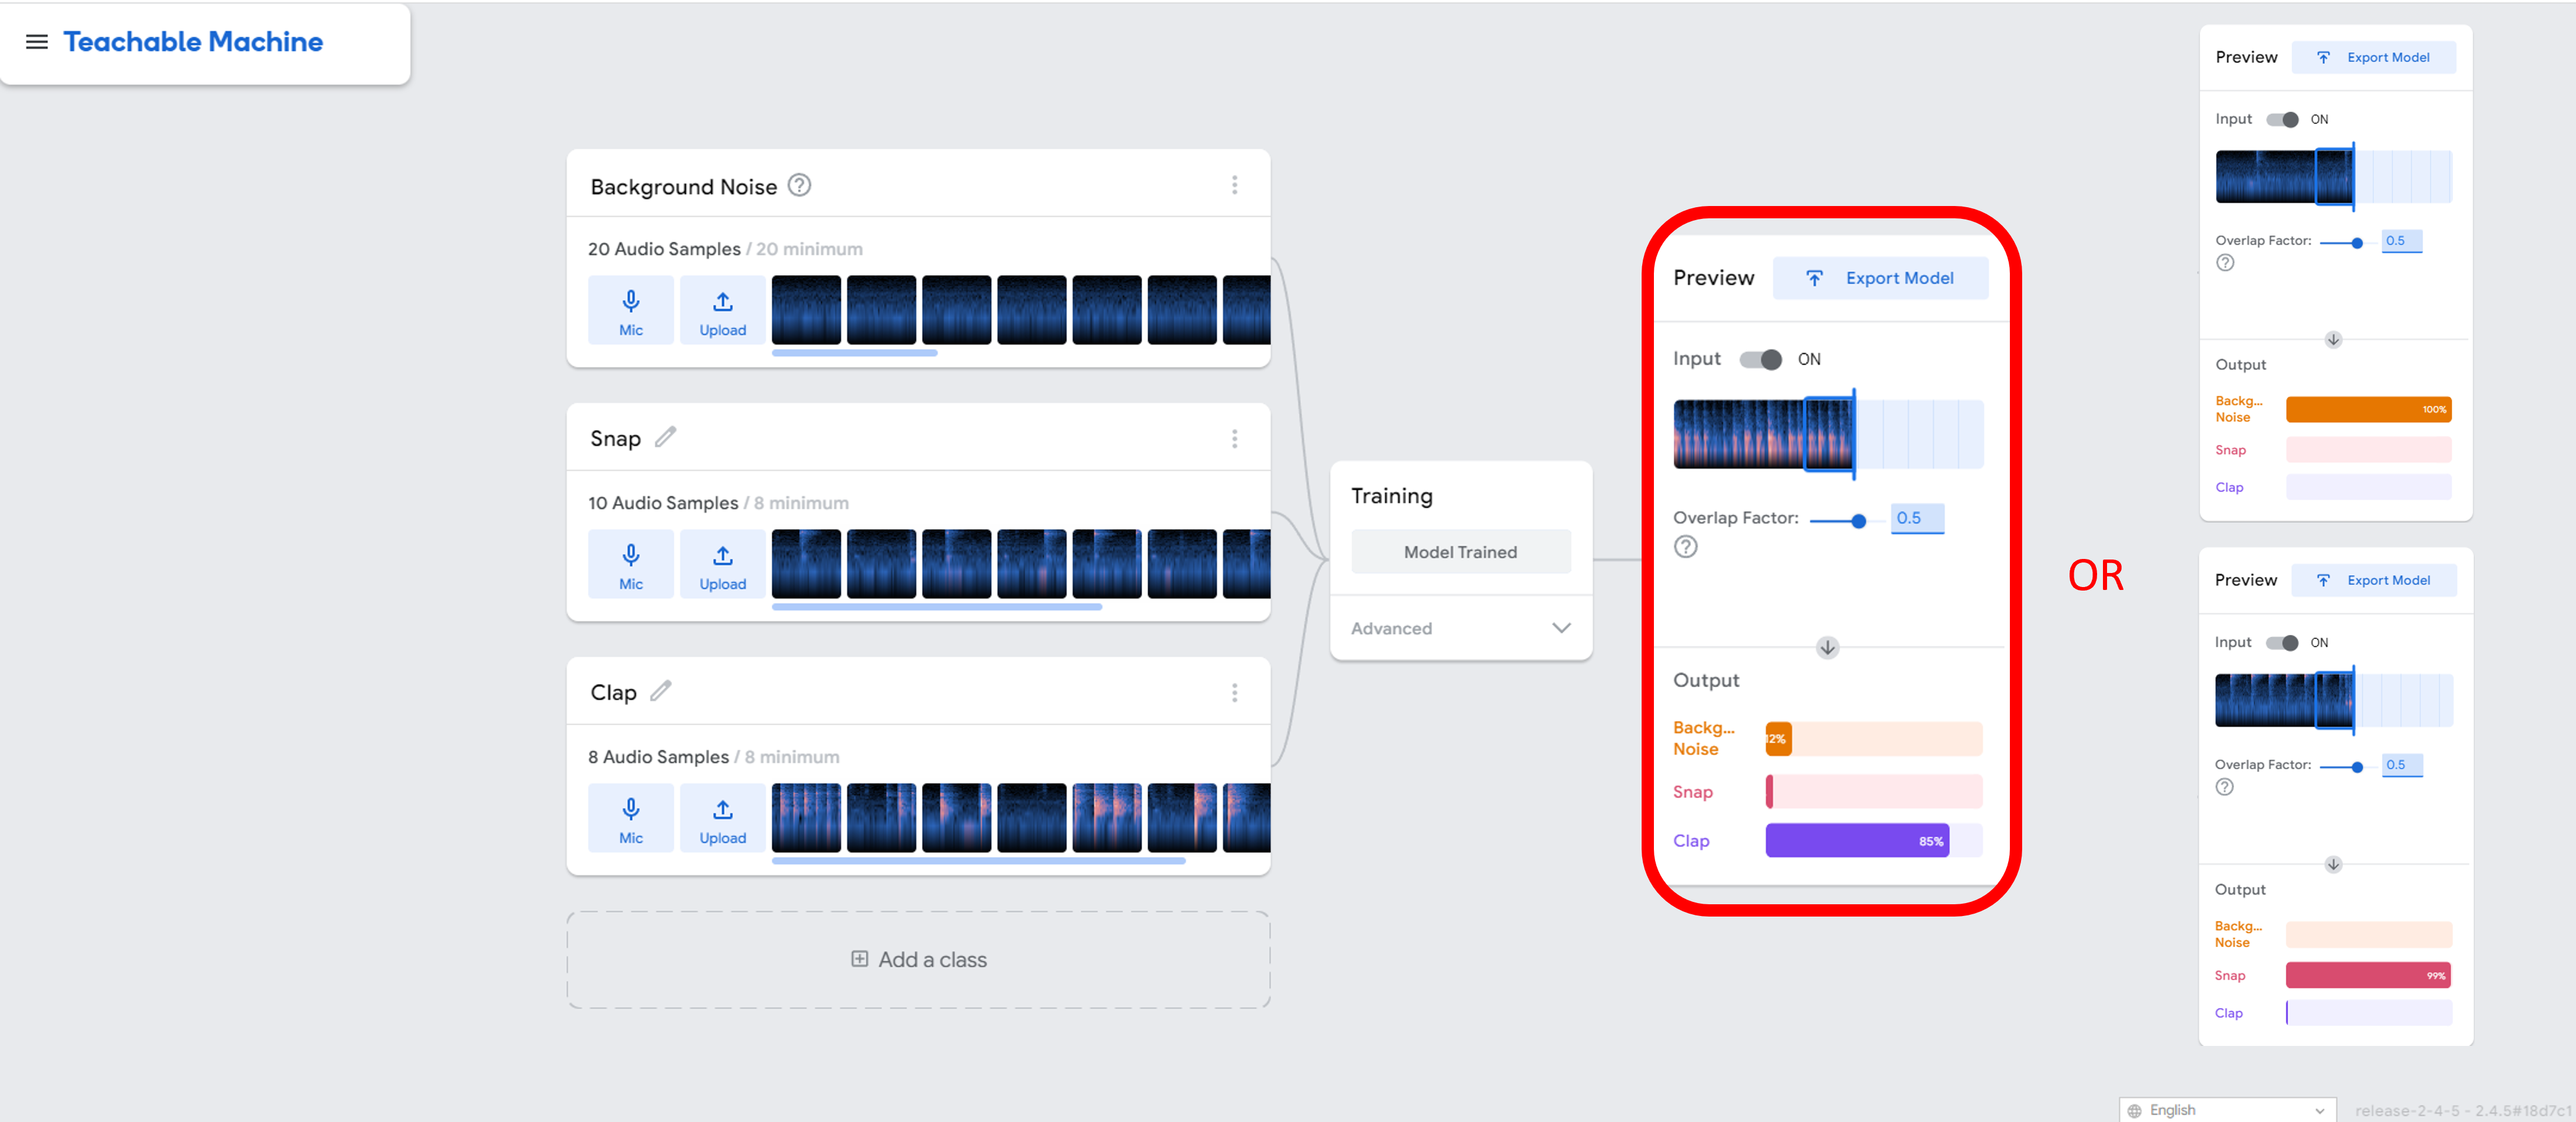Open the hamburger menu beside Teachable Machine
The height and width of the screenshot is (1122, 2576).
(x=37, y=42)
